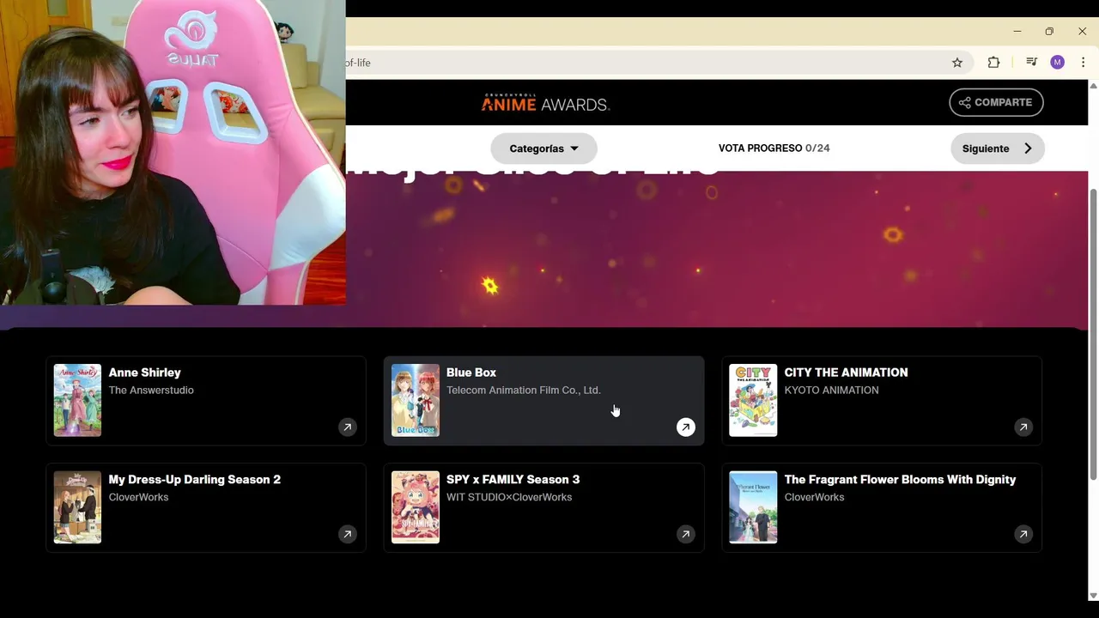The height and width of the screenshot is (618, 1099).
Task: Open the media control icon in toolbar
Action: [1031, 63]
